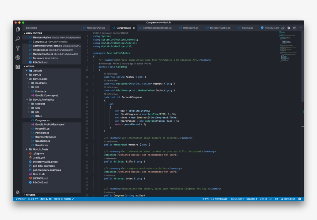Screen dimensions: 317x220
Task: Open errors and warnings count in status bar
Action: click(x=46, y=199)
